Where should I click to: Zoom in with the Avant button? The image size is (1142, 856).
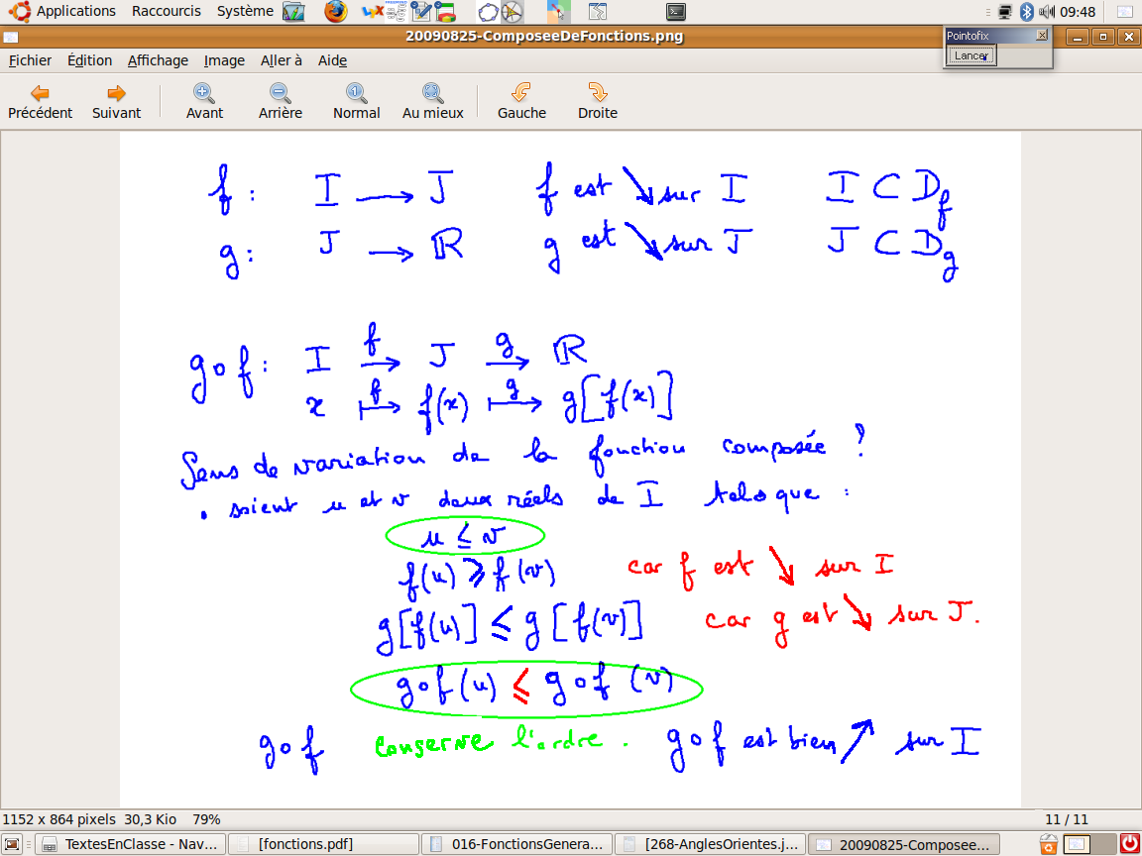[x=204, y=101]
